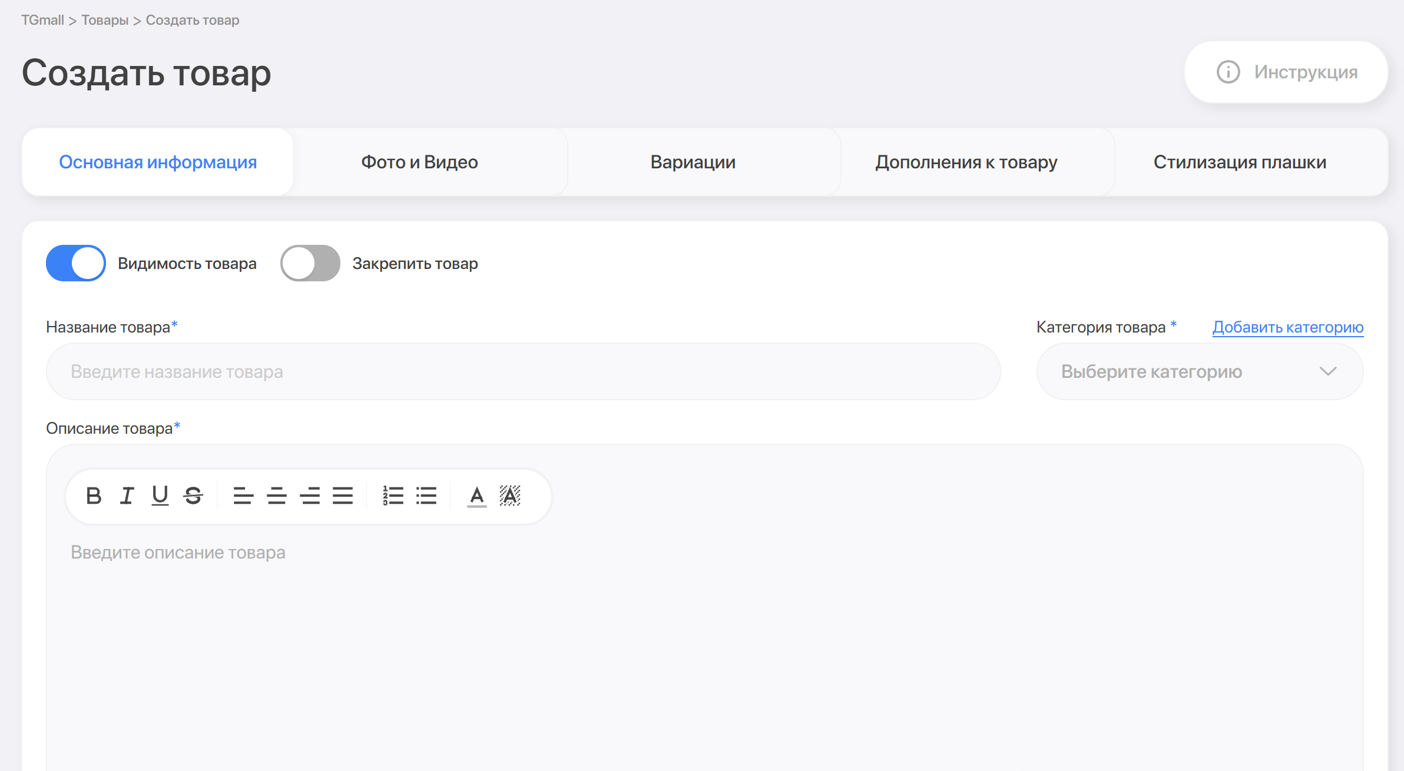This screenshot has width=1404, height=771.
Task: Open the Выберите категорию dropdown
Action: pos(1200,371)
